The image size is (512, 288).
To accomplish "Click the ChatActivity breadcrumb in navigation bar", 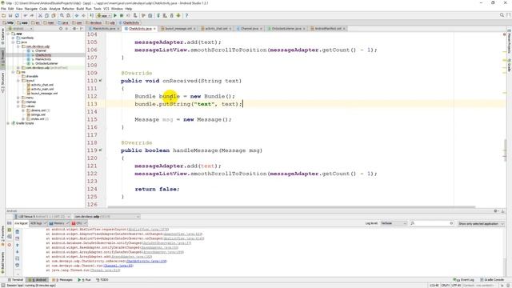I will [130, 23].
